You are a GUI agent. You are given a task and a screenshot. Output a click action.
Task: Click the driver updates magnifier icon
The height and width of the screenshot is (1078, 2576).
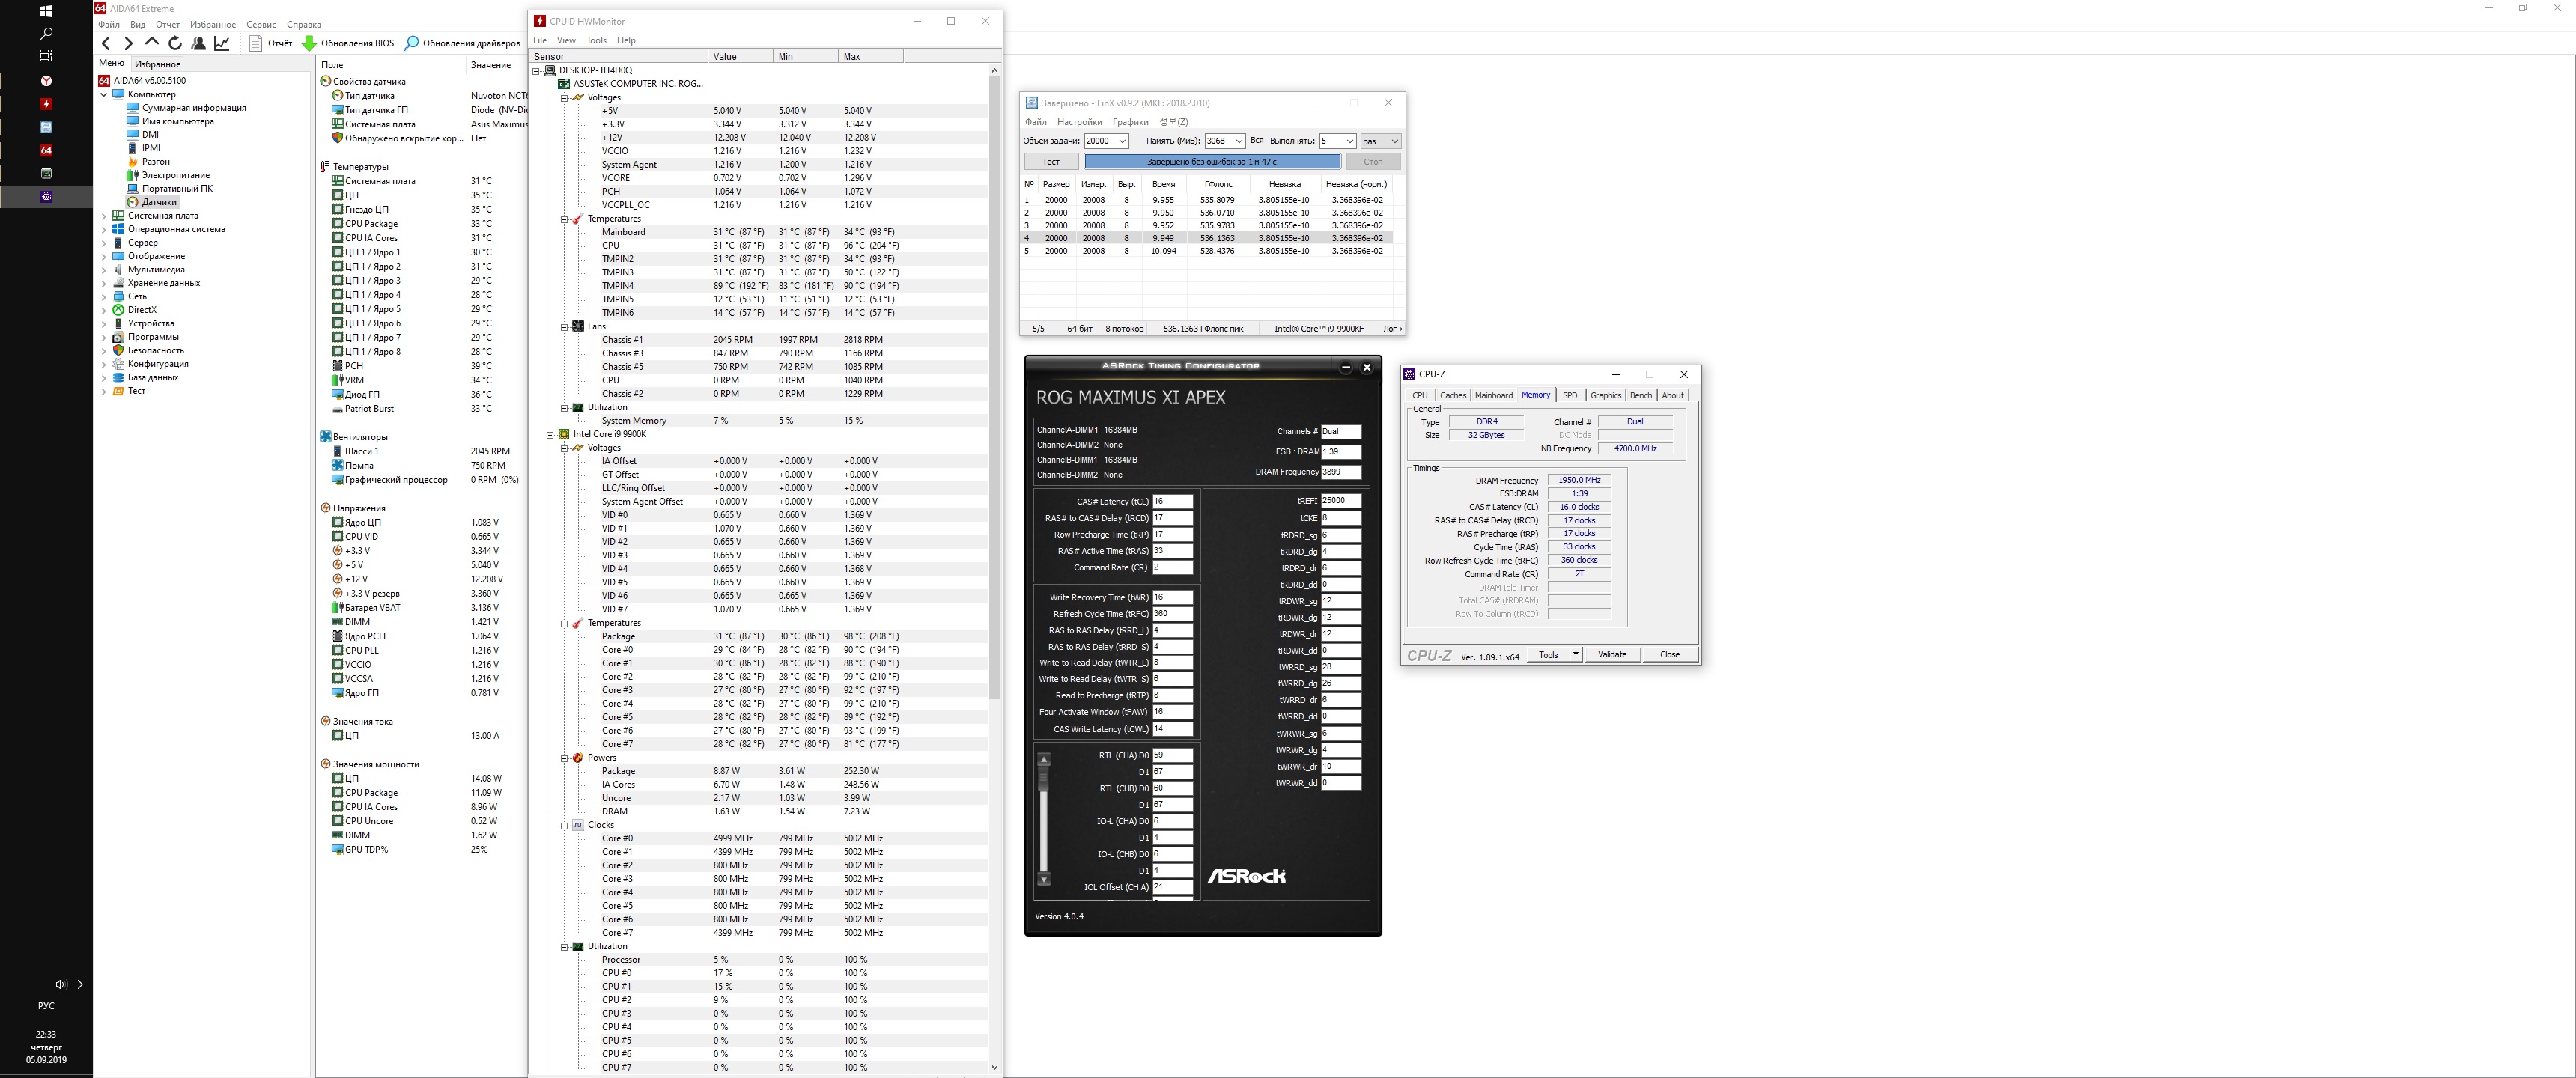411,43
